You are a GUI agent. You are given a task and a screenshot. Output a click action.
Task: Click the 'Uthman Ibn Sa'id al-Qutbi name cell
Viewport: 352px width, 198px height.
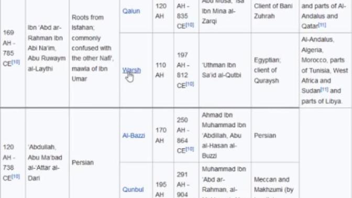click(x=225, y=70)
